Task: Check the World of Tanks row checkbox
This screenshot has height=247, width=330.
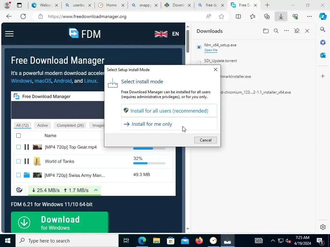Action: coord(18,161)
